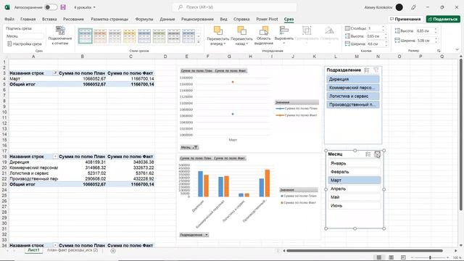Open Настройка среза slicer settings
This screenshot has width=464, height=261.
click(x=24, y=43)
